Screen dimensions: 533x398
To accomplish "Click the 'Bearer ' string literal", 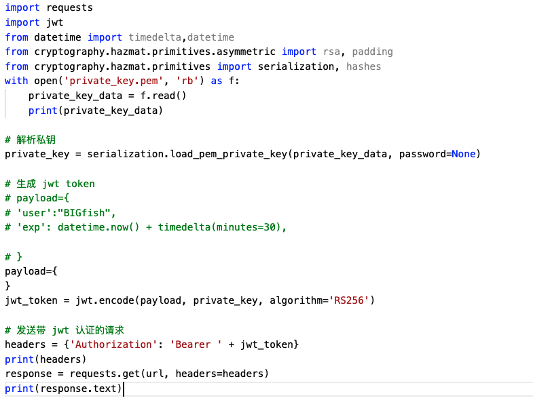I will [196, 344].
